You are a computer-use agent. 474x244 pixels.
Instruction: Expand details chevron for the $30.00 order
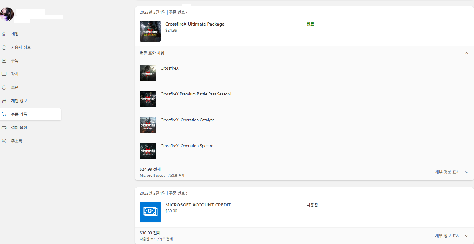tap(467, 236)
